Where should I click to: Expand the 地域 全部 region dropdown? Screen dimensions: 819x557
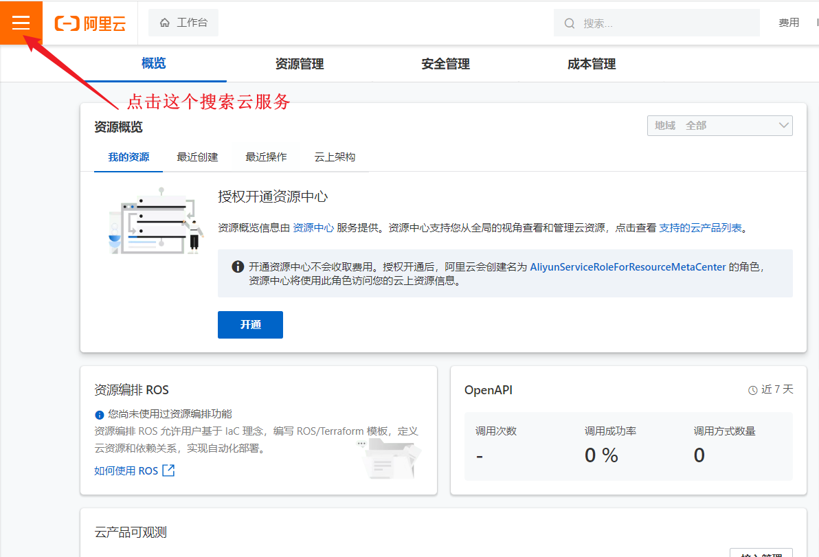pyautogui.click(x=720, y=125)
